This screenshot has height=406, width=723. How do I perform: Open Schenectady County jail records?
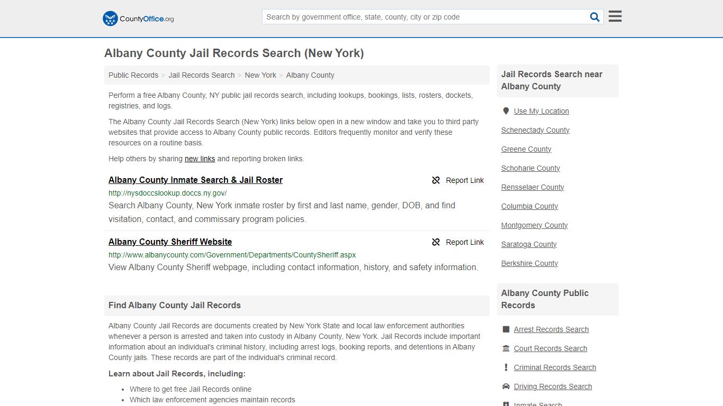coord(535,130)
